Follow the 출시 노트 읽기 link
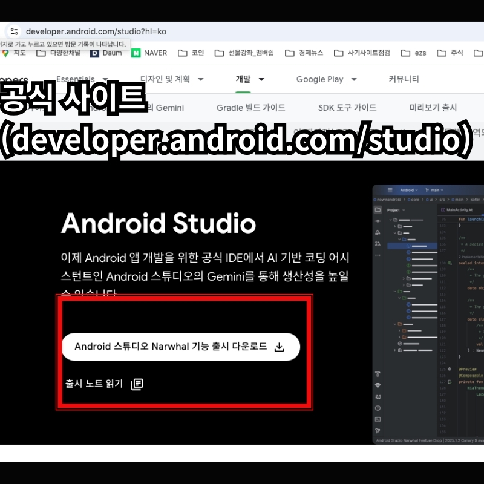The height and width of the screenshot is (484, 484). 104,384
